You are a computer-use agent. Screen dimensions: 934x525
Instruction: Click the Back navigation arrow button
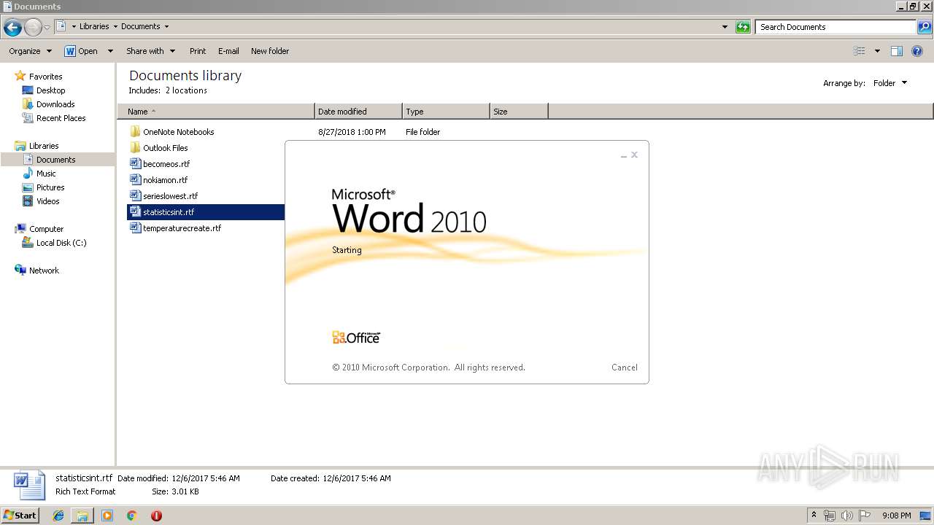tap(12, 28)
